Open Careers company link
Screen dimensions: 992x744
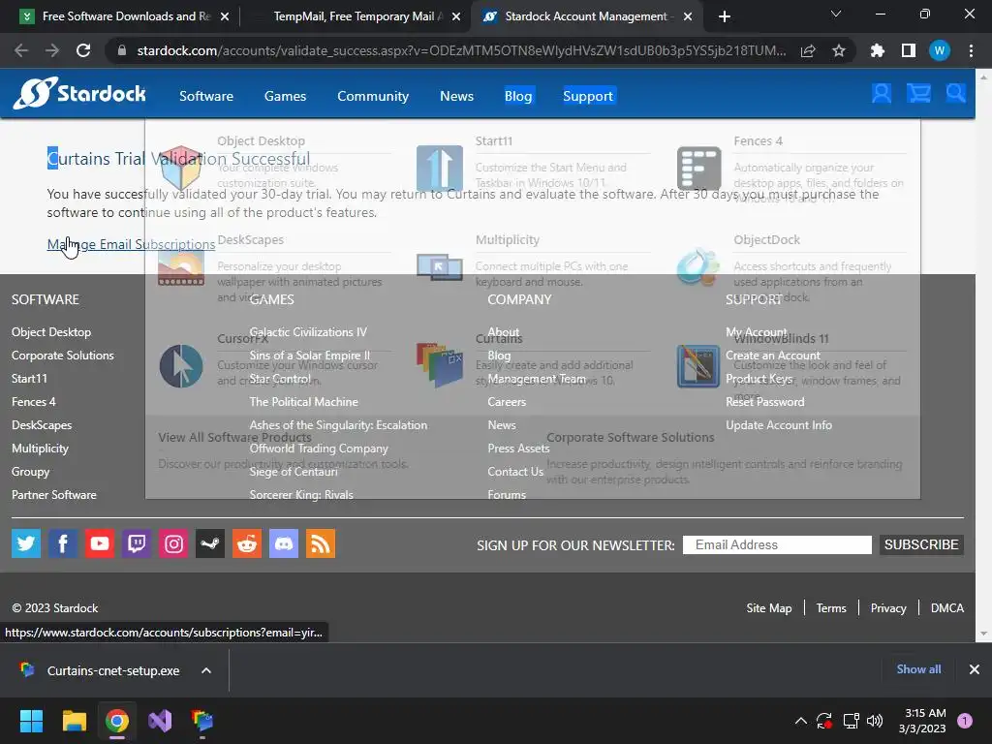pyautogui.click(x=507, y=402)
